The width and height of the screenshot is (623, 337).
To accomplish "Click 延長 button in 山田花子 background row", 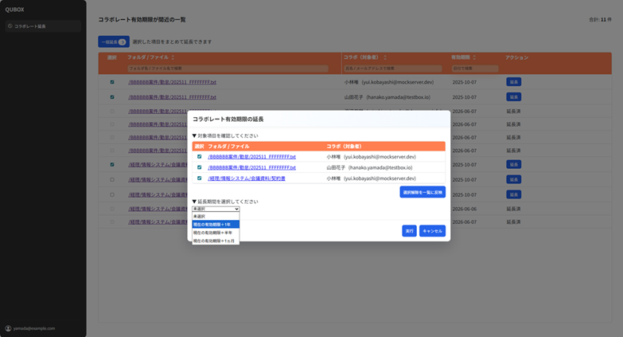I will tap(514, 97).
